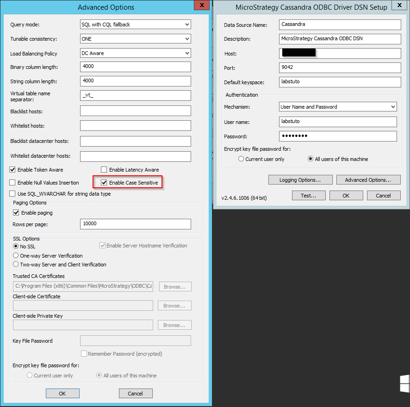Screen dimensions: 410x407
Task: Select Current user only in DSN Setup
Action: coord(241,159)
